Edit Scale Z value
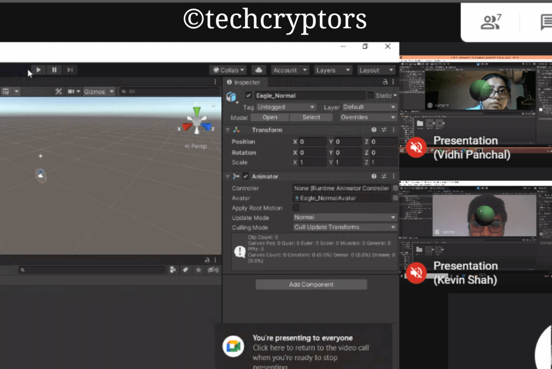This screenshot has height=369, width=552. (384, 162)
